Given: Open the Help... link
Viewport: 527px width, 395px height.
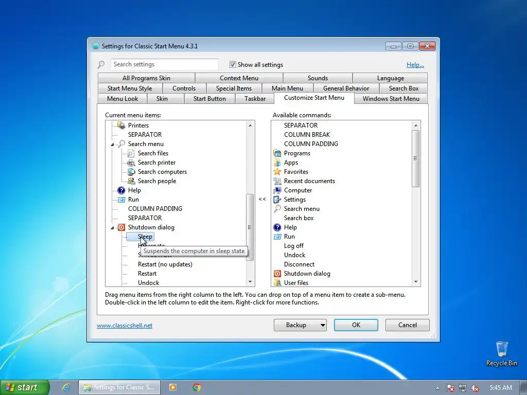Looking at the screenshot, I should coord(415,65).
